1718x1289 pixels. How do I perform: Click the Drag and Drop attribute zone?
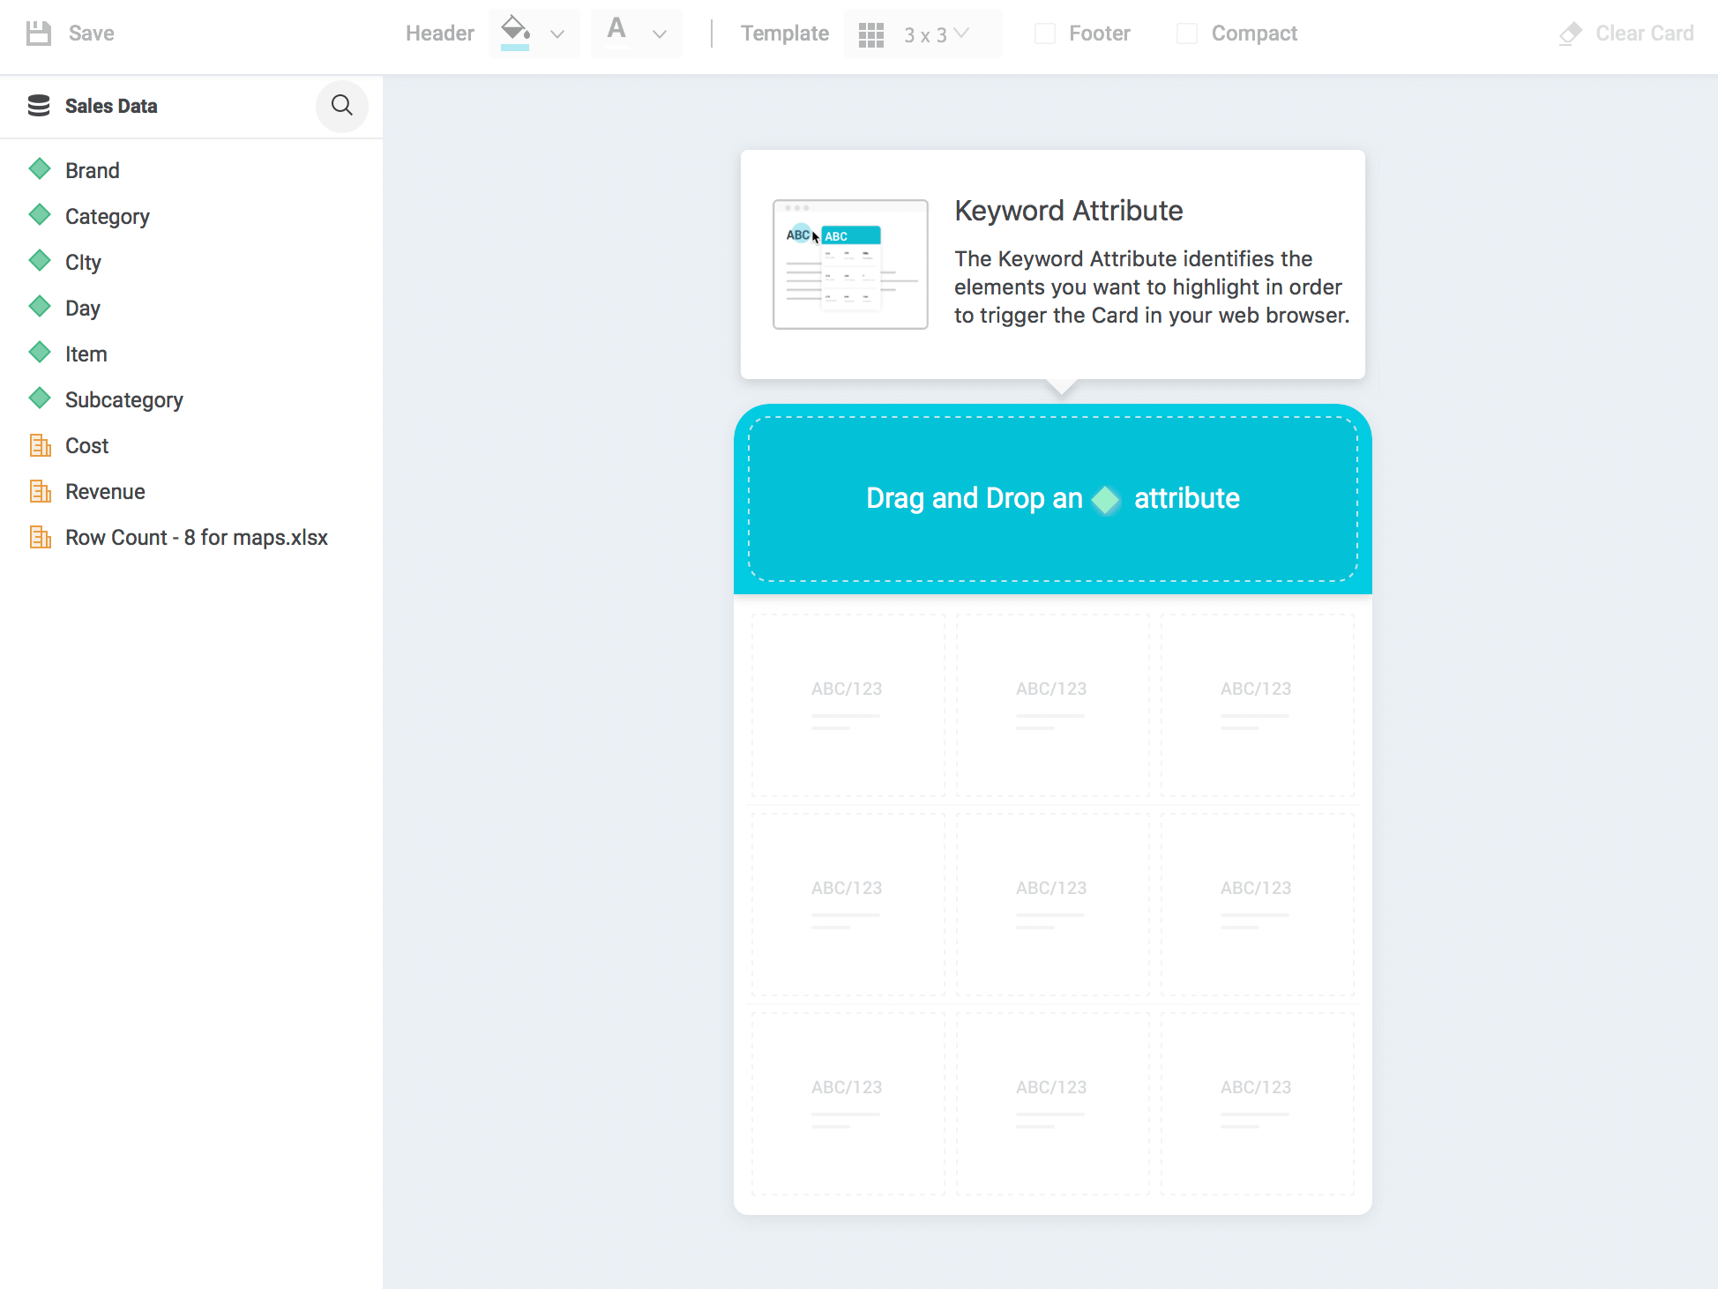coord(1052,498)
